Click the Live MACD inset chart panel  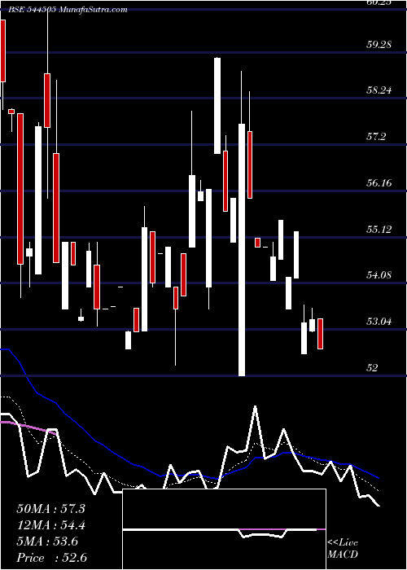click(x=224, y=529)
